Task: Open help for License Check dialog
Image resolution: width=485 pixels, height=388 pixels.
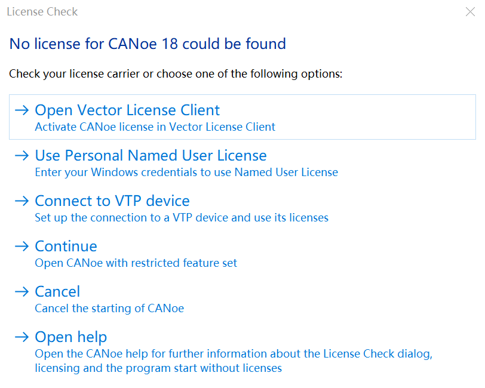Action: (71, 337)
